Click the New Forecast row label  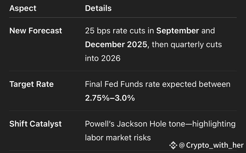(36, 31)
